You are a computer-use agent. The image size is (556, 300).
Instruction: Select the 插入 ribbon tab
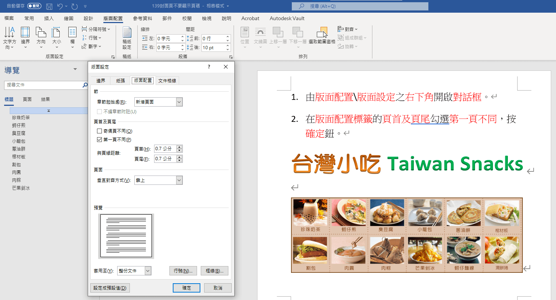[49, 18]
